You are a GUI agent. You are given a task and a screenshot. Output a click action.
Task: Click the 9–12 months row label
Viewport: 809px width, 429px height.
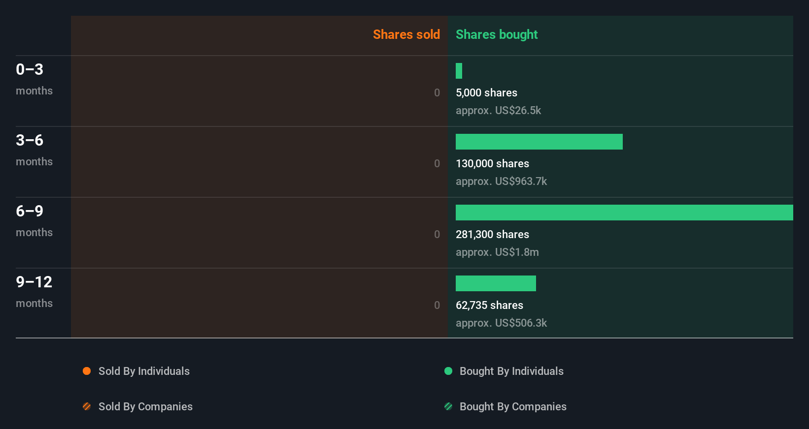pyautogui.click(x=34, y=291)
